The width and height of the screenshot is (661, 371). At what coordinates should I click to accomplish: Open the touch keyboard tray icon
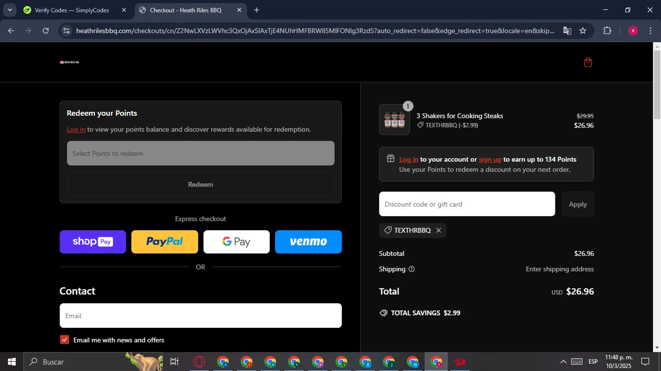click(577, 362)
